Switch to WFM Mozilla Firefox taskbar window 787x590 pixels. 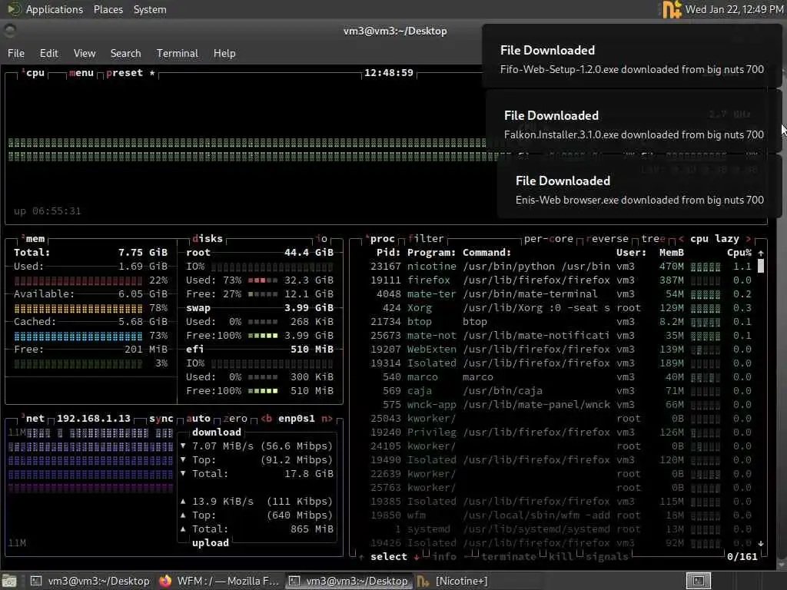[219, 581]
